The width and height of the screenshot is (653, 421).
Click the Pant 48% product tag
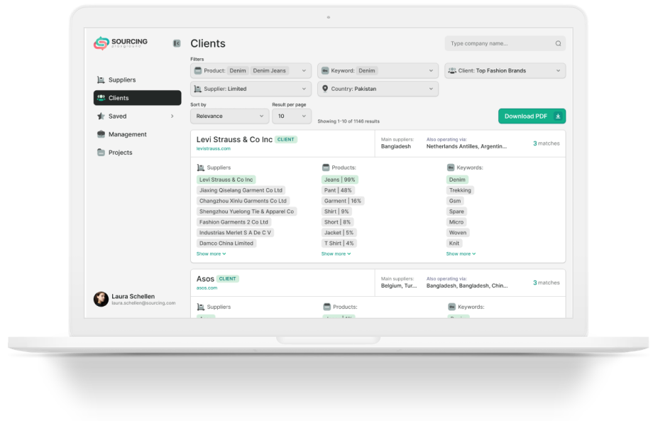(x=338, y=190)
